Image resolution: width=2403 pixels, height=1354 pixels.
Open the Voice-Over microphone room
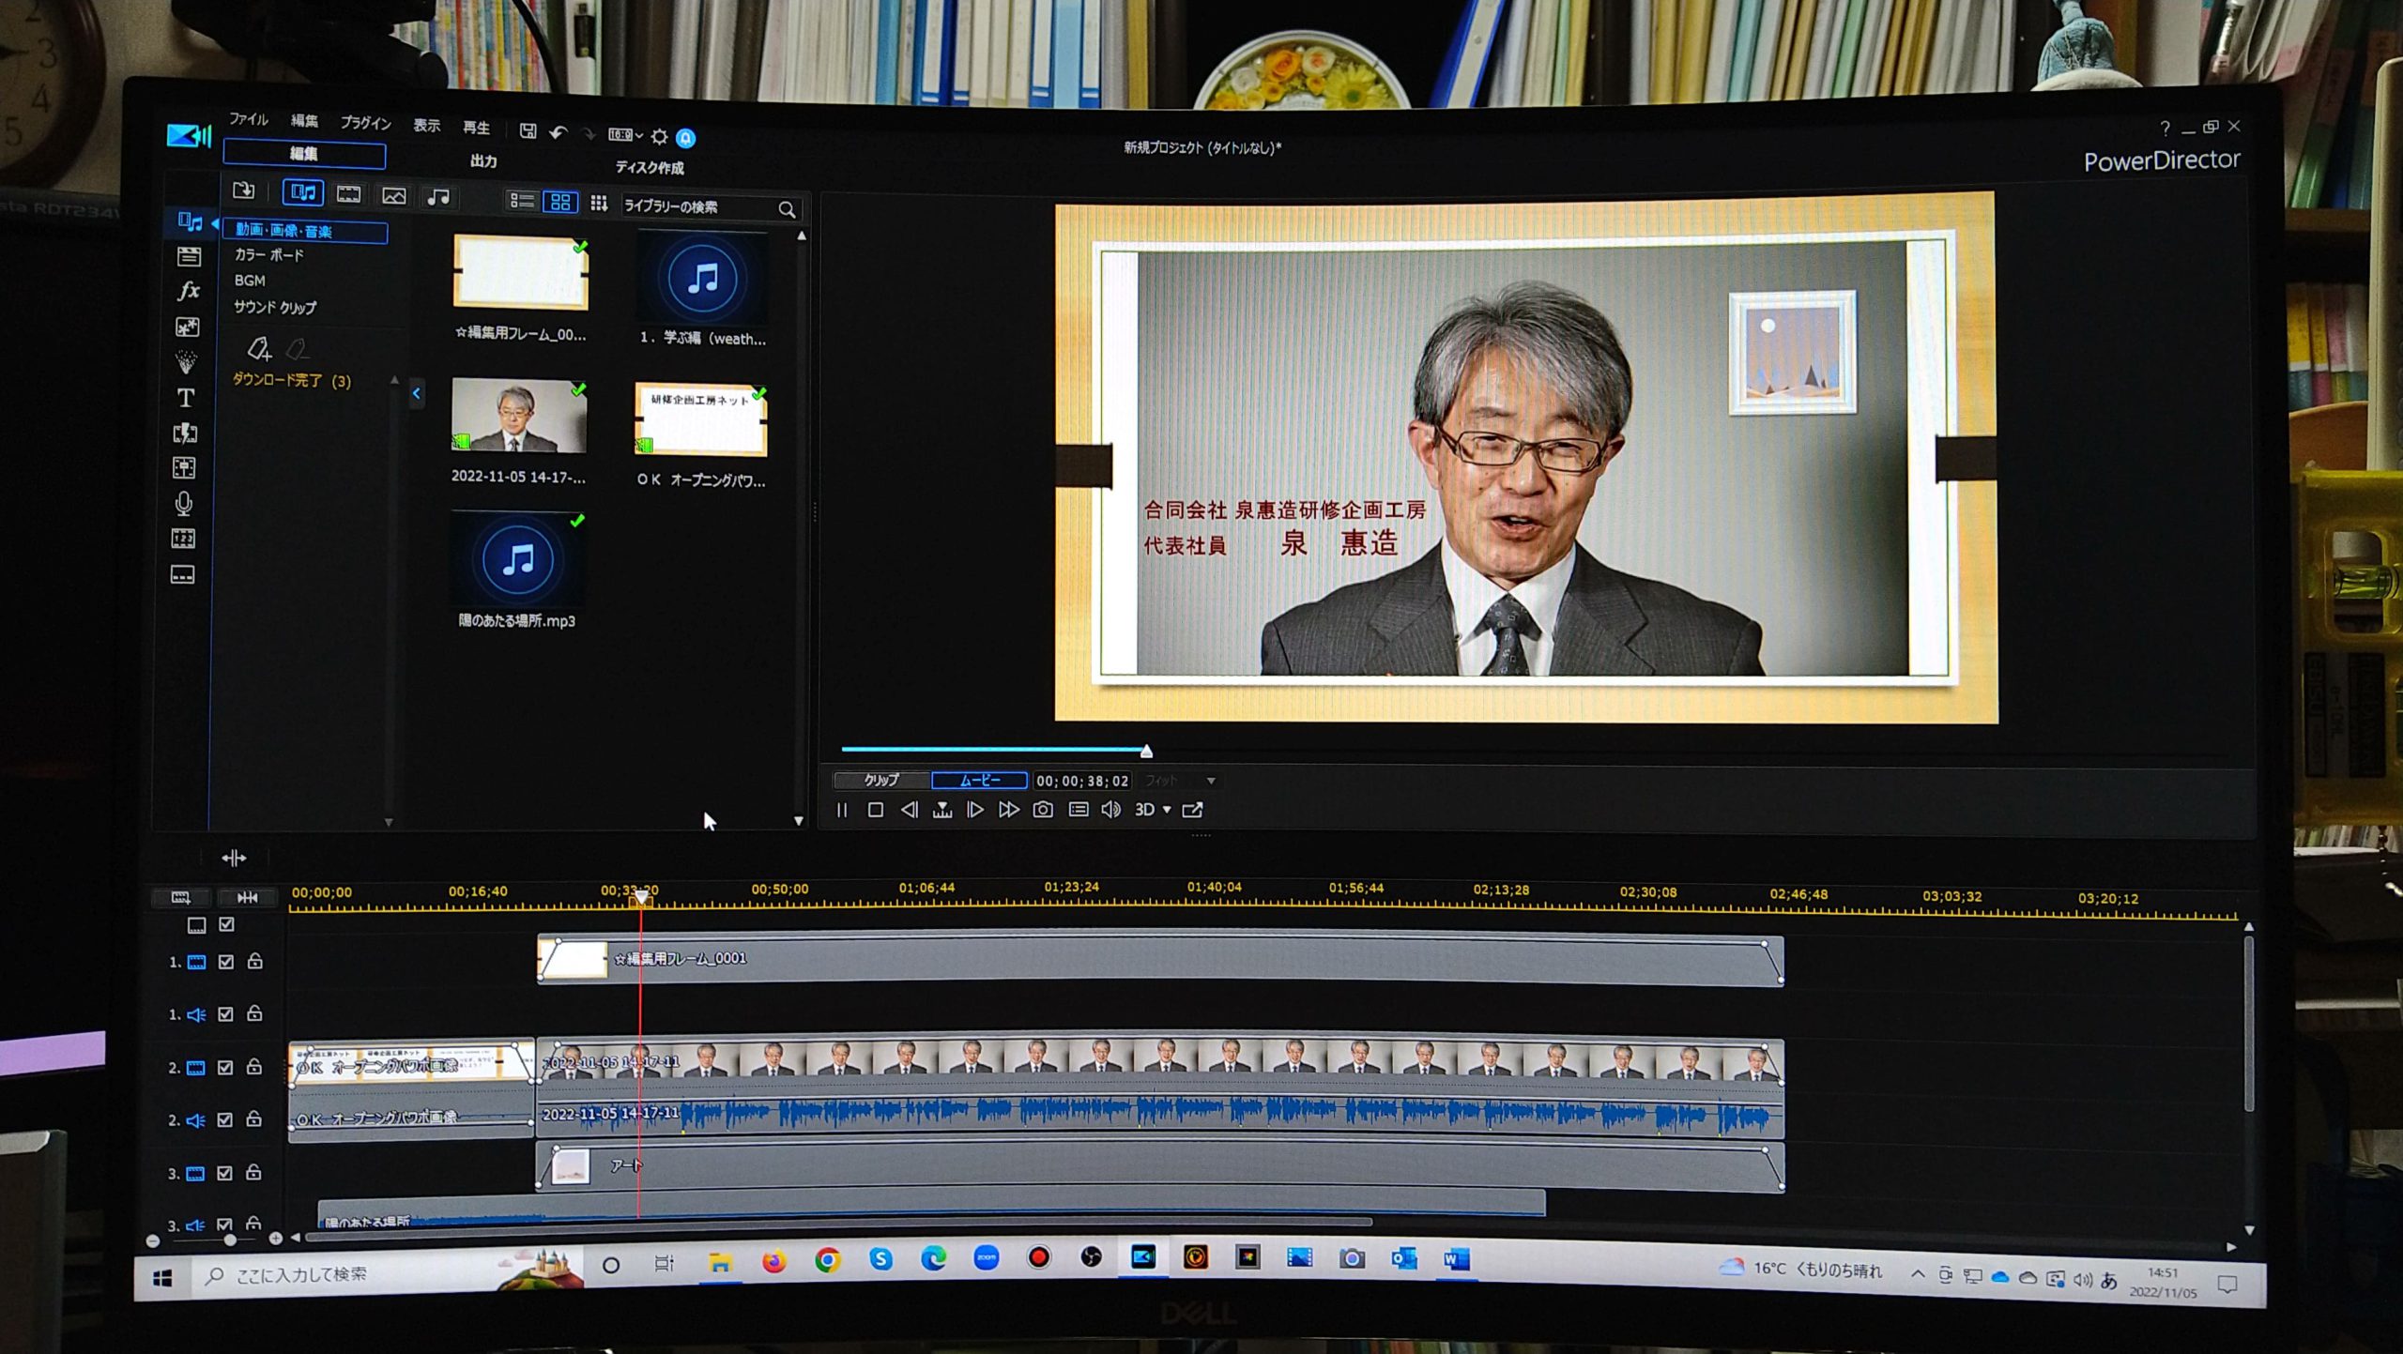point(184,504)
